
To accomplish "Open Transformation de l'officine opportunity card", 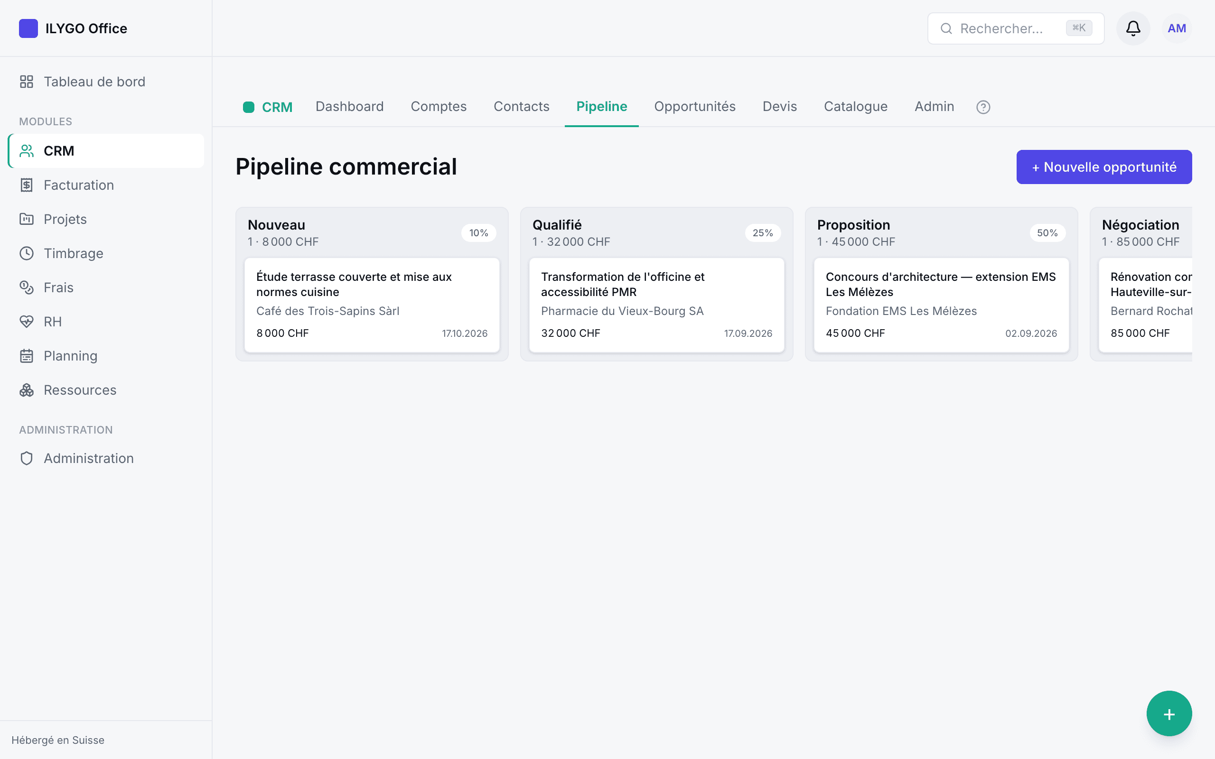I will tap(657, 305).
